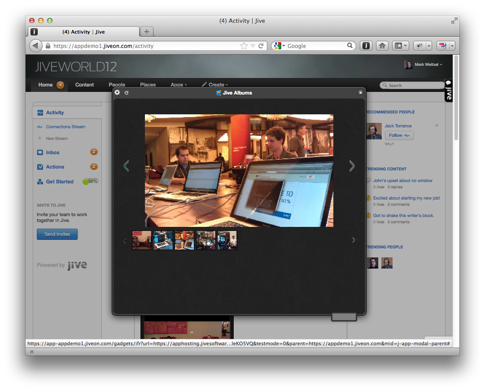Show next photo with right arrow
Screen dimensions: 485x391
(x=352, y=166)
